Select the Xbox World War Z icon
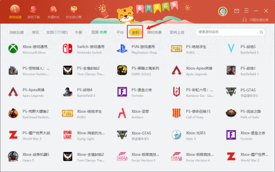Screen dimensions: 275x172 [231, 156]
